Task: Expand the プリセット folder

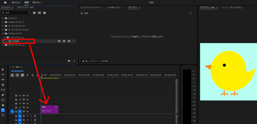Action: pyautogui.click(x=3, y=18)
